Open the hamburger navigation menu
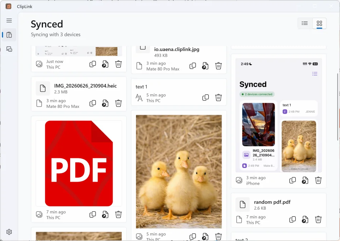 [x=9, y=21]
